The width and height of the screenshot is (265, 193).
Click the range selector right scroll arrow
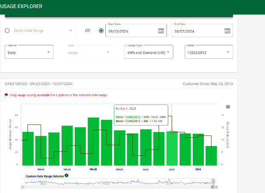(216, 187)
